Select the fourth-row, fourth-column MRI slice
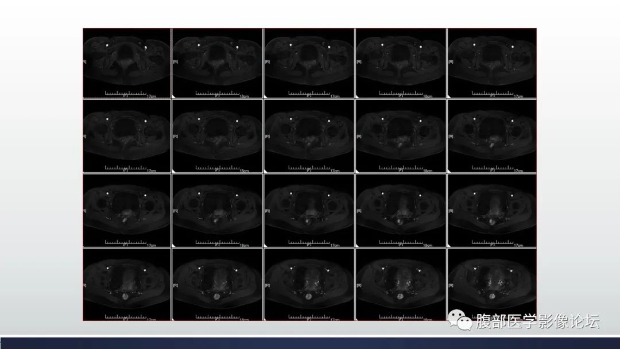This screenshot has height=349, width=620. (x=400, y=284)
